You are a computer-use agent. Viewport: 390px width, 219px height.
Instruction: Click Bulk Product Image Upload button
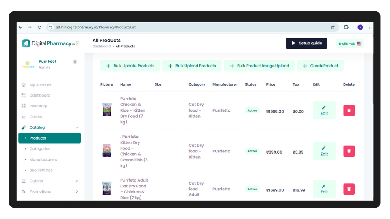point(260,66)
